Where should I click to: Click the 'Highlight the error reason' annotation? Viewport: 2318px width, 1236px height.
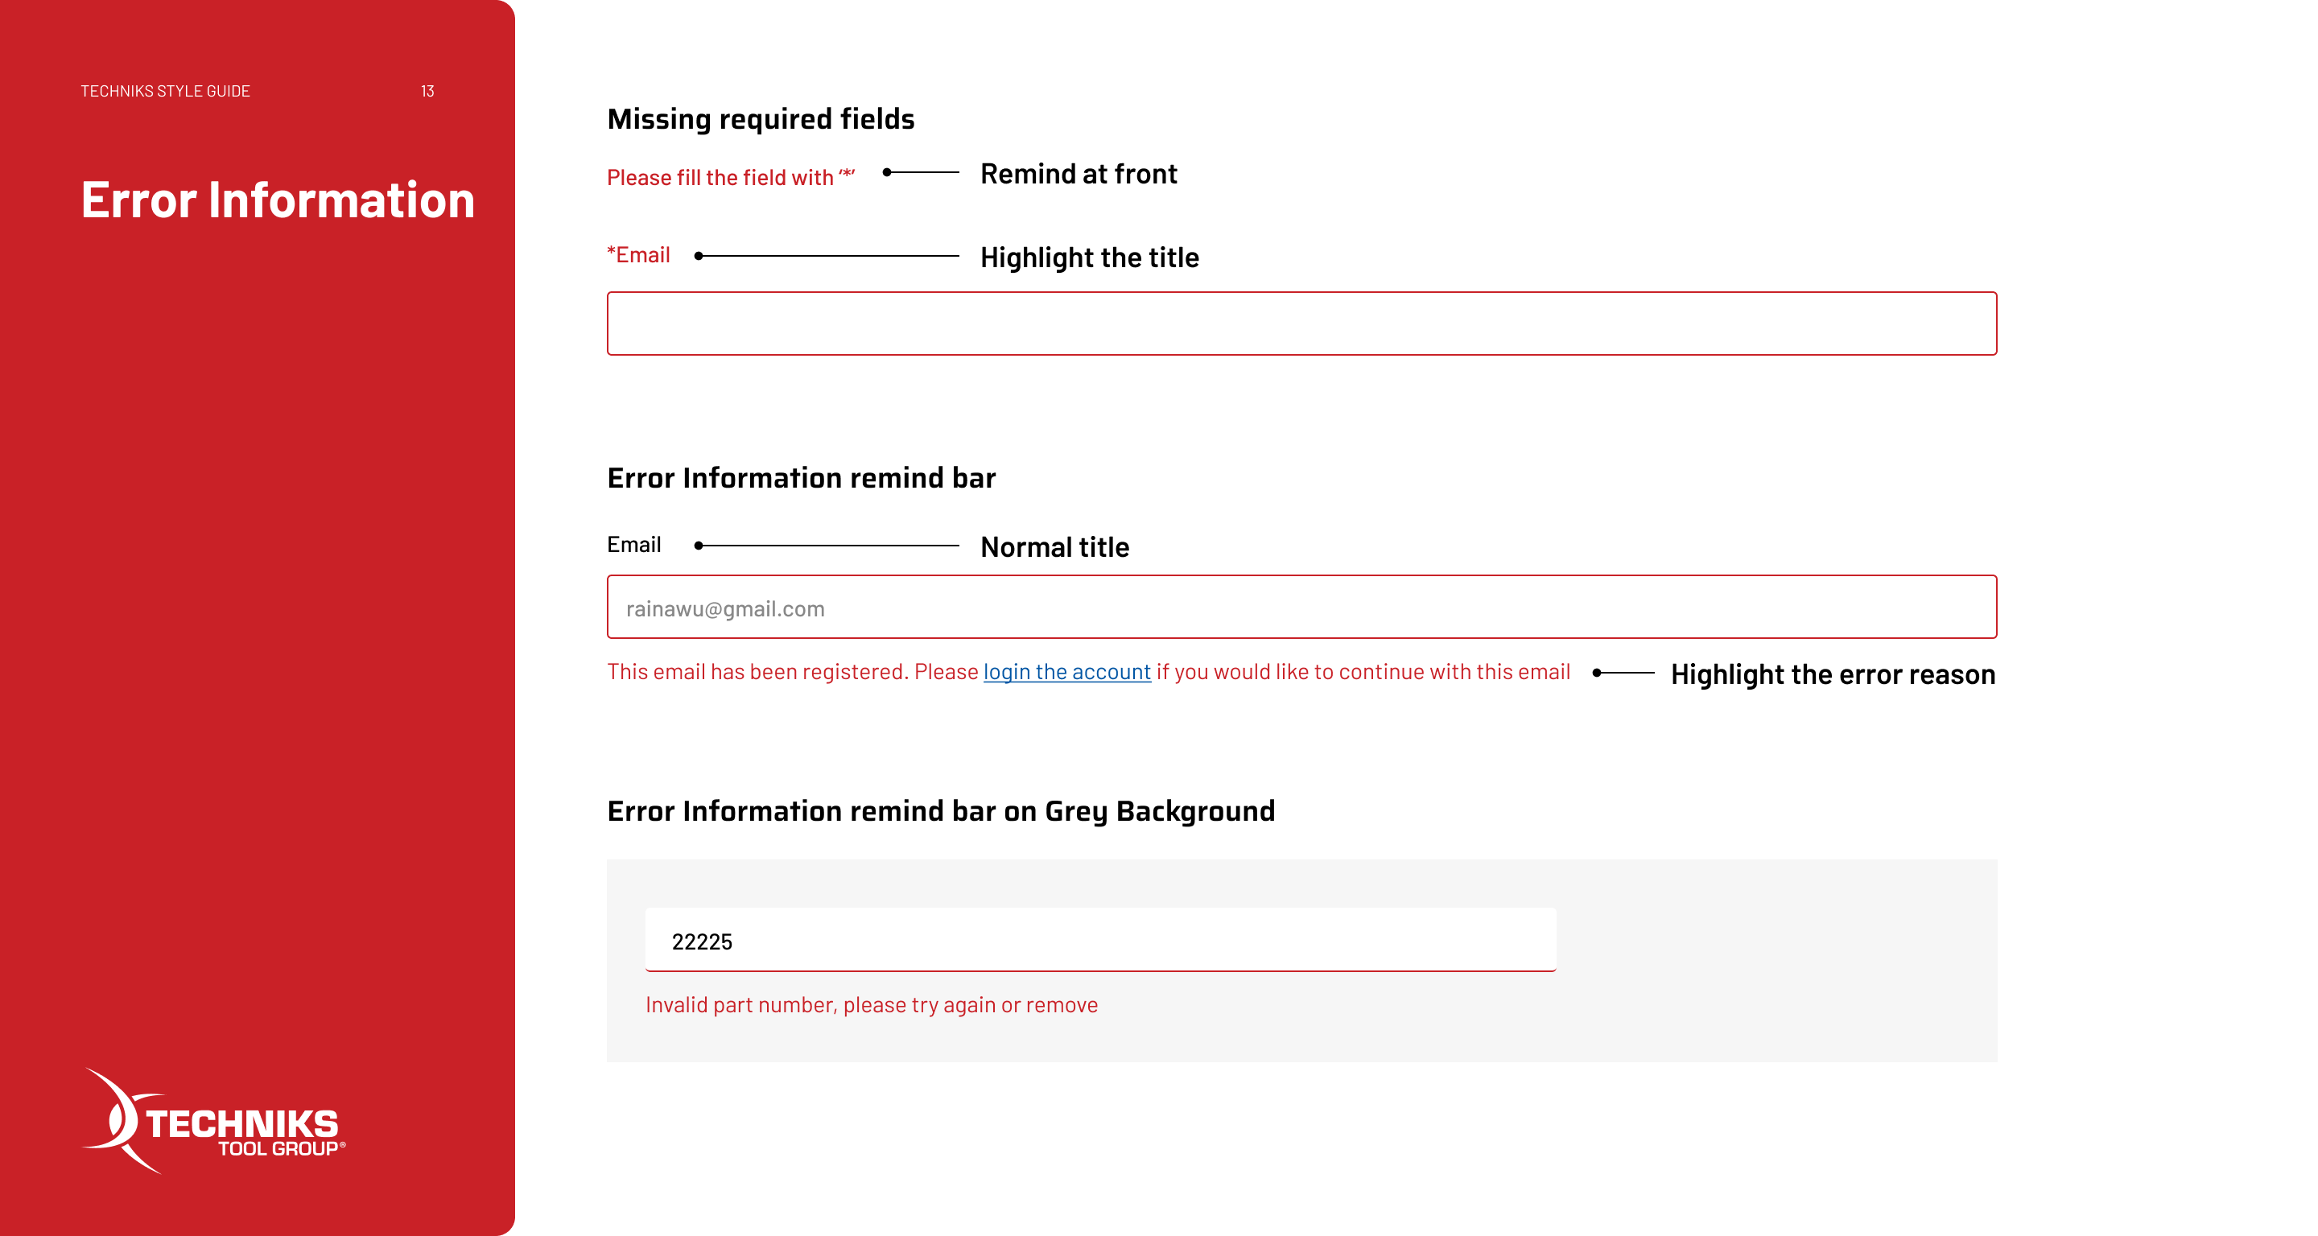click(x=1832, y=674)
